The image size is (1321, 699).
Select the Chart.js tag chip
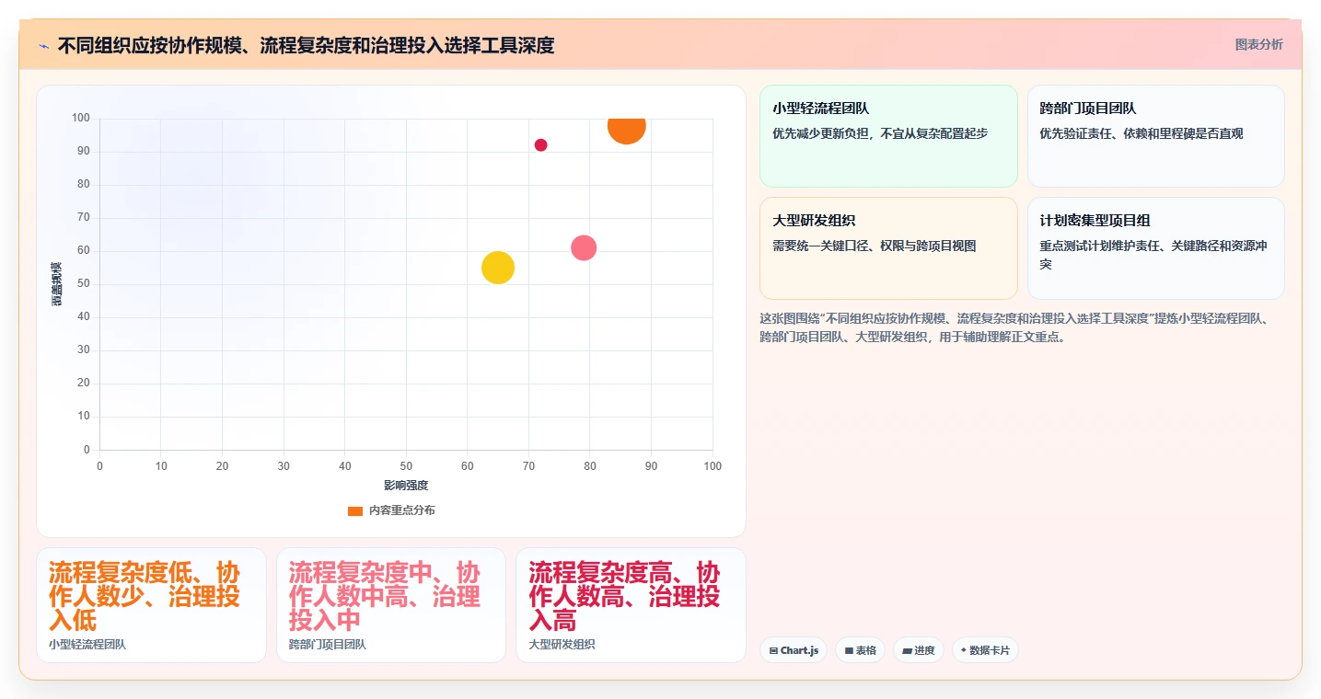coord(794,650)
